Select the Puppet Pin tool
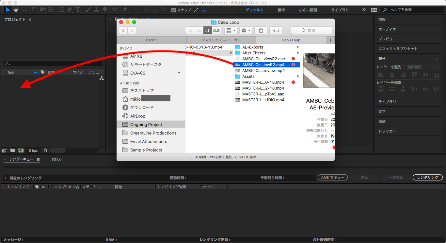The width and height of the screenshot is (446, 243). [x=125, y=10]
